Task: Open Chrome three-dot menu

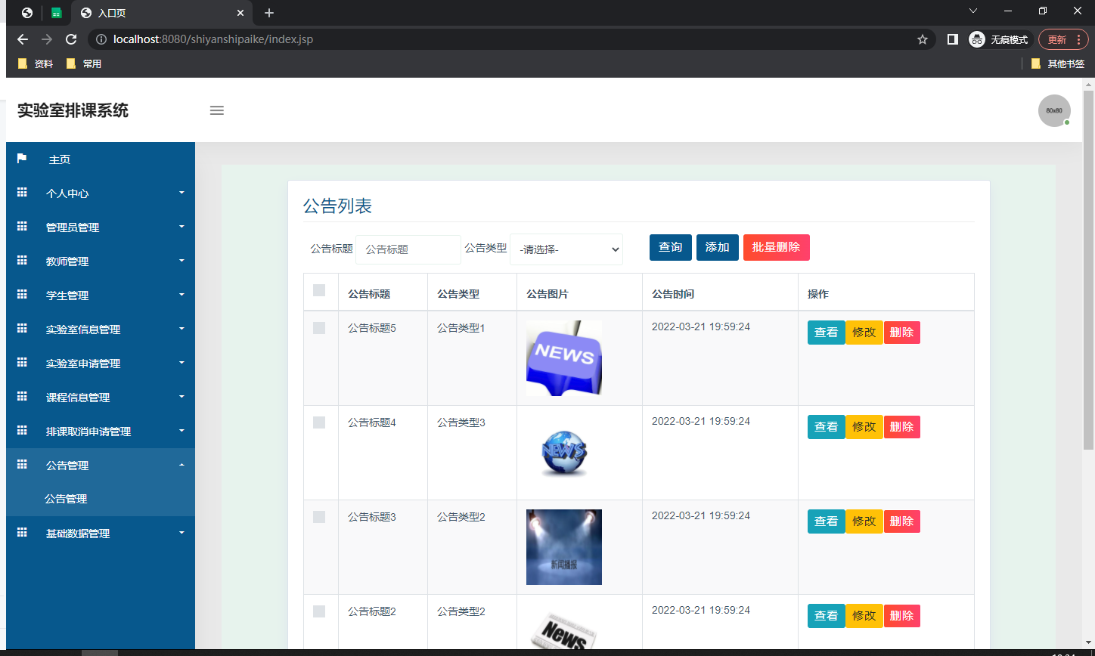Action: click(1078, 39)
